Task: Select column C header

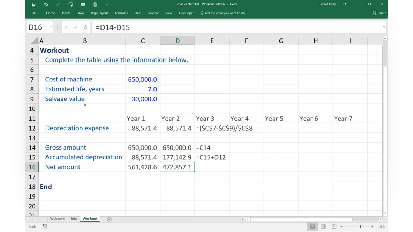Action: click(143, 41)
